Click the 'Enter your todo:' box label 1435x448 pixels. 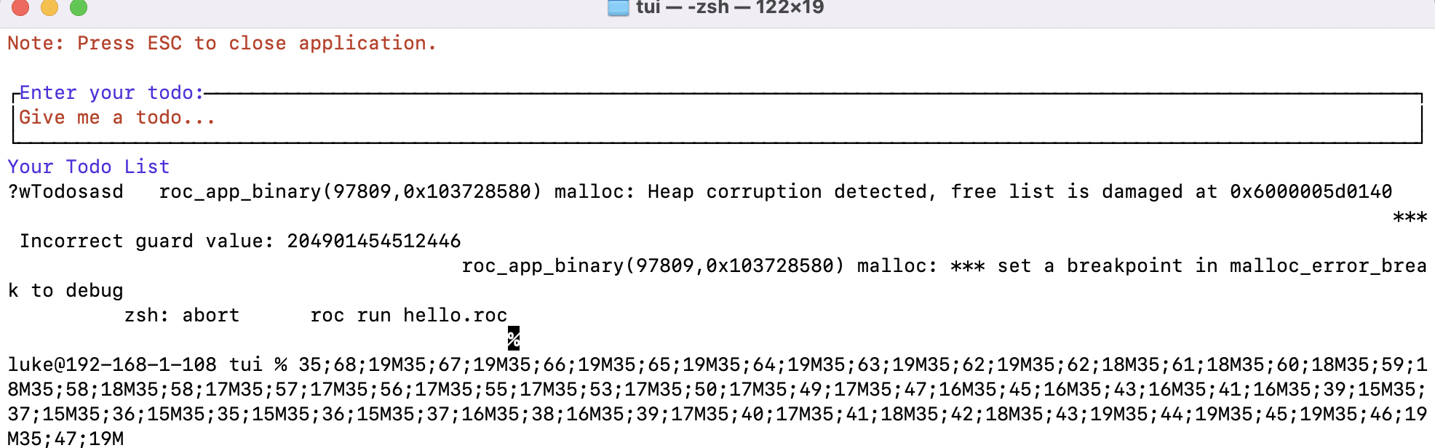pos(111,93)
